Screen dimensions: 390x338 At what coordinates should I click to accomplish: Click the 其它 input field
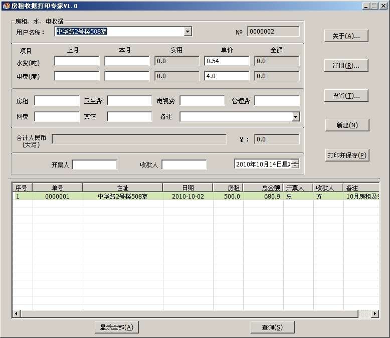point(129,116)
